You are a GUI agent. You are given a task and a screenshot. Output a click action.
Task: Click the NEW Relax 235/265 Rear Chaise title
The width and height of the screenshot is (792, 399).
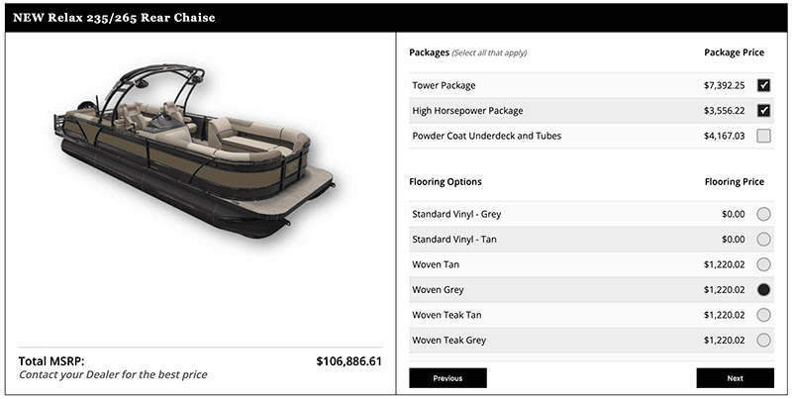114,17
